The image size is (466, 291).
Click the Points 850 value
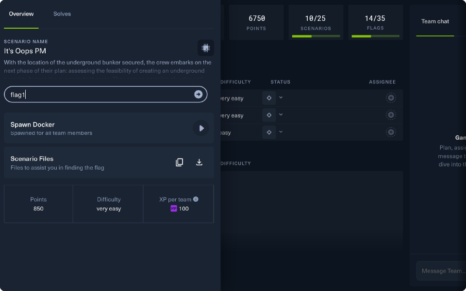[x=38, y=209]
